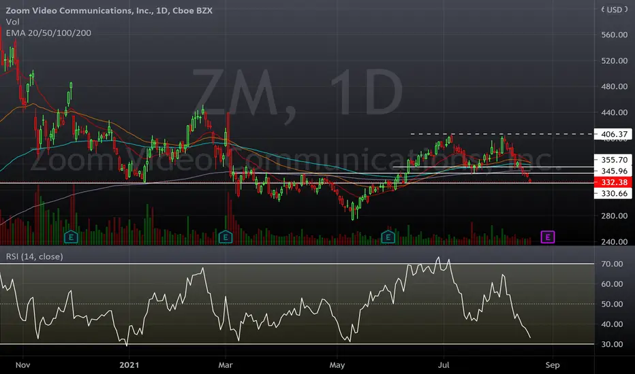Click the November earnings E marker
The image size is (635, 374).
pyautogui.click(x=71, y=237)
